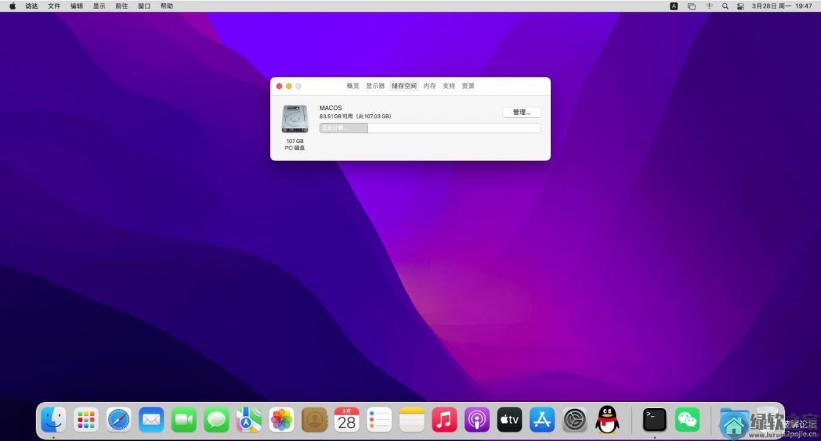Click the storage usage bar
This screenshot has width=821, height=441.
pyautogui.click(x=430, y=128)
